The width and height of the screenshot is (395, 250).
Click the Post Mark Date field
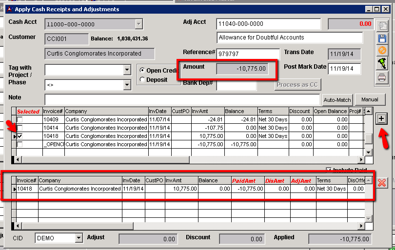point(344,69)
